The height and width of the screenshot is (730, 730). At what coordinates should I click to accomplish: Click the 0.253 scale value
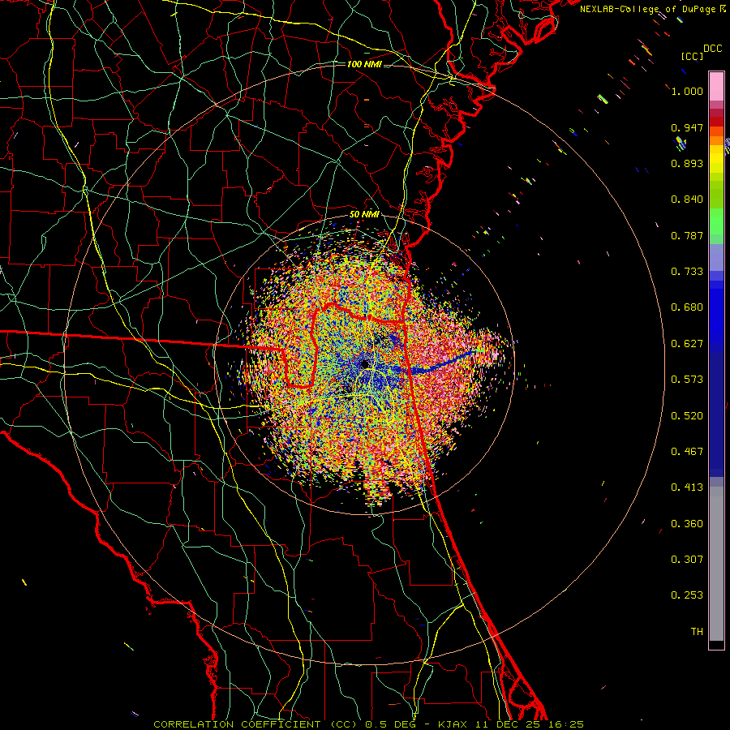(x=687, y=595)
